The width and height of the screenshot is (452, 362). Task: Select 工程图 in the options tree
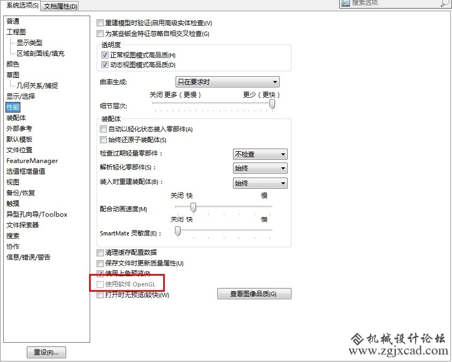click(x=16, y=32)
